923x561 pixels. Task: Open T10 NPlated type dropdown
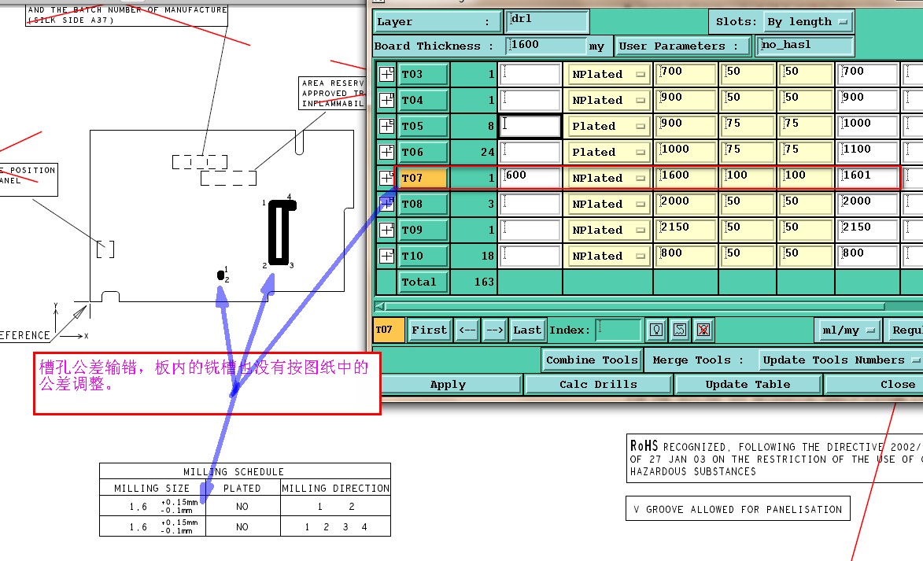pos(608,256)
